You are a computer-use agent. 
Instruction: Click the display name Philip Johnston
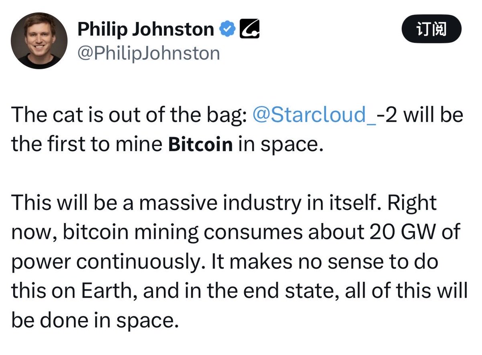click(x=145, y=30)
